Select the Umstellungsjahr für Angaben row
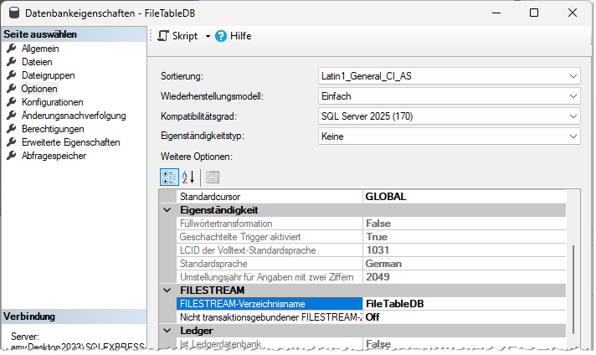Image resolution: width=596 pixels, height=355 pixels. (x=371, y=276)
